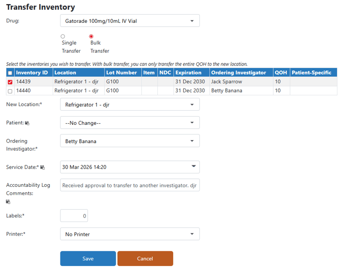Select the Bulk Transfer radio button
Screen dimensions: 340x269
[x=91, y=36]
